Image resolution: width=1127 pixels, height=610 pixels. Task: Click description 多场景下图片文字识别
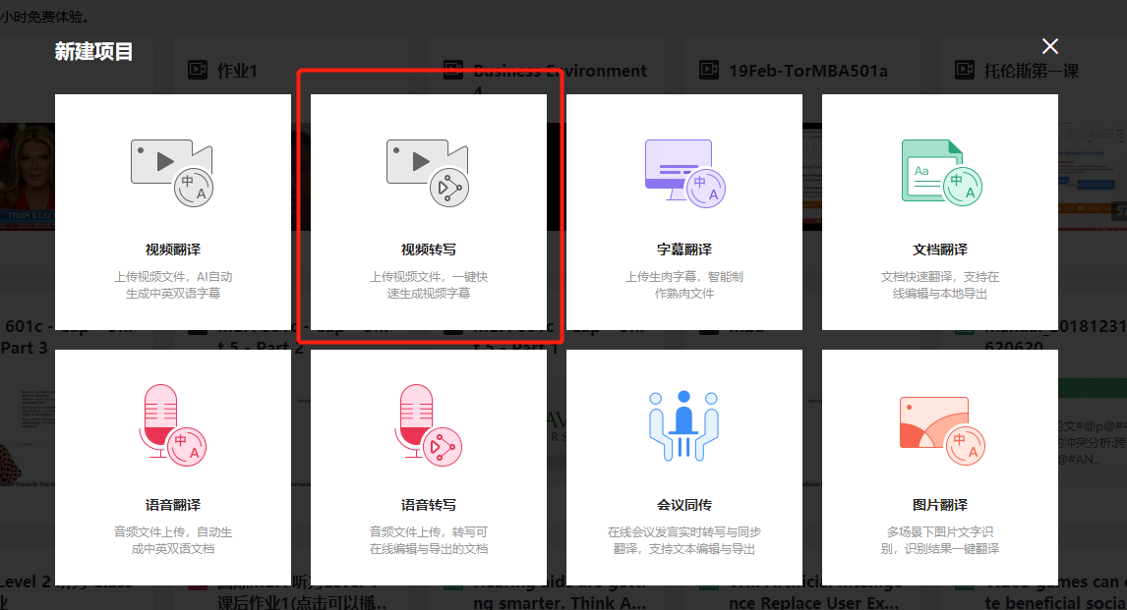coord(940,540)
